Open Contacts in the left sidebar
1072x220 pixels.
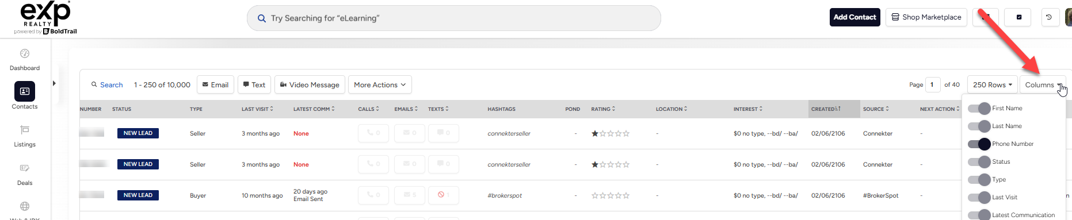tap(25, 95)
